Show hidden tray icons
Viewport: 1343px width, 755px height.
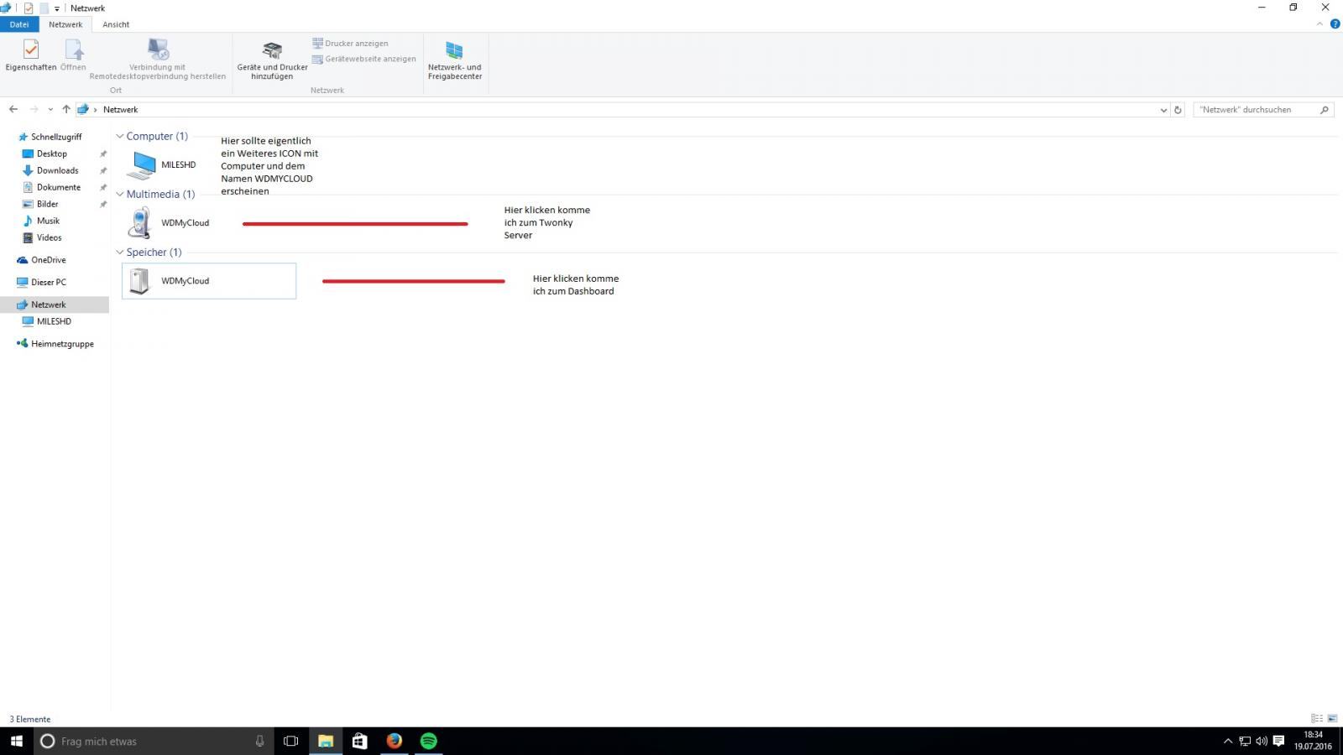click(1227, 742)
